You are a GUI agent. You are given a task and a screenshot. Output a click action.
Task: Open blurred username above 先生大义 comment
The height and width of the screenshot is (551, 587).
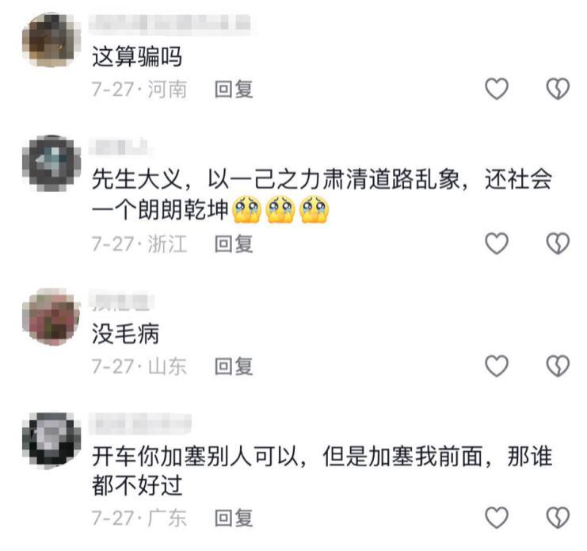(x=120, y=147)
